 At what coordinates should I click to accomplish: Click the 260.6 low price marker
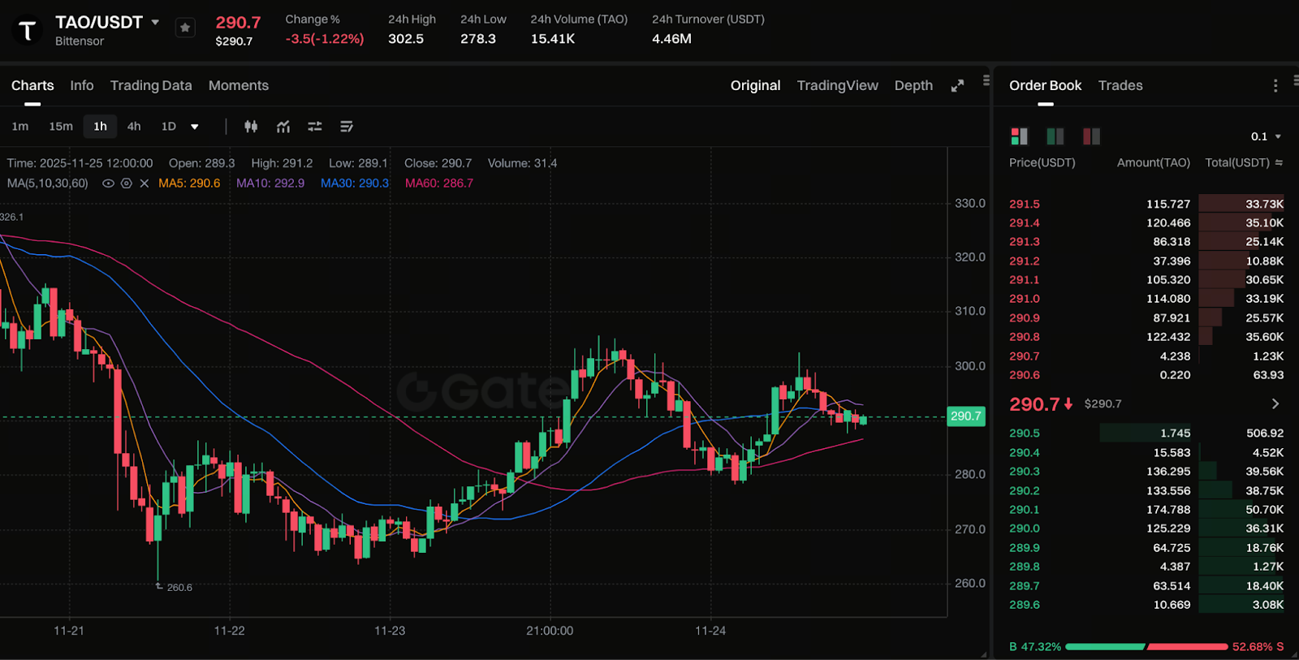(179, 588)
